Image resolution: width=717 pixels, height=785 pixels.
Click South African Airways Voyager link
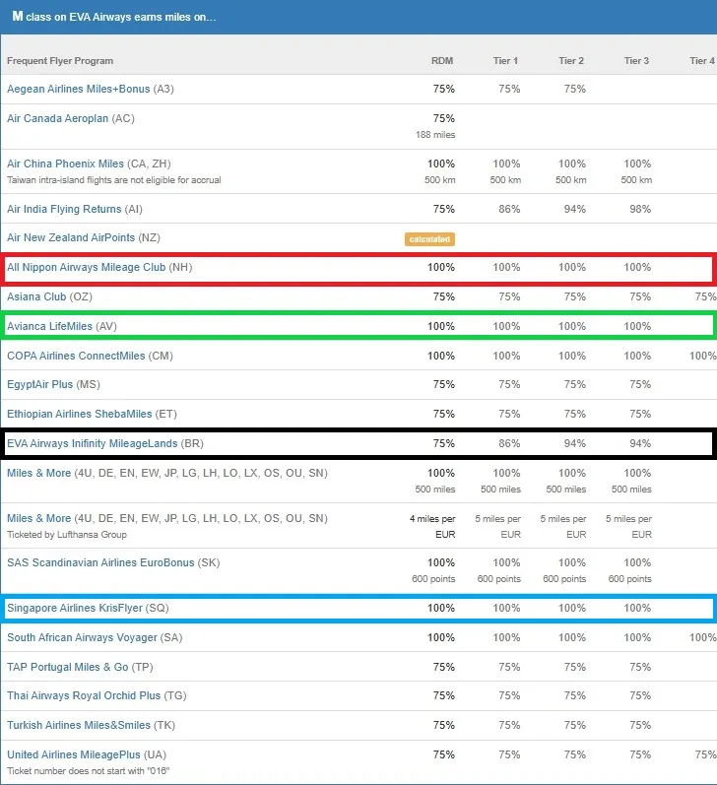click(x=82, y=638)
